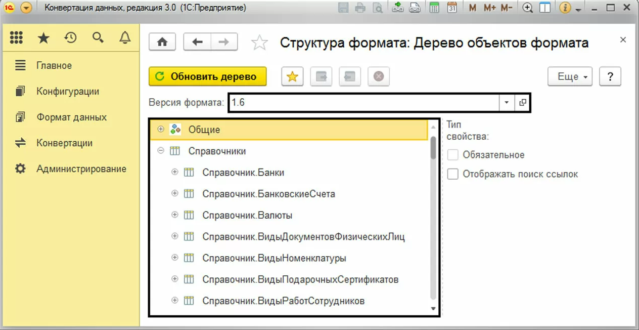Image resolution: width=639 pixels, height=330 pixels.
Task: Click the Обновить дерево button
Action: pos(207,76)
